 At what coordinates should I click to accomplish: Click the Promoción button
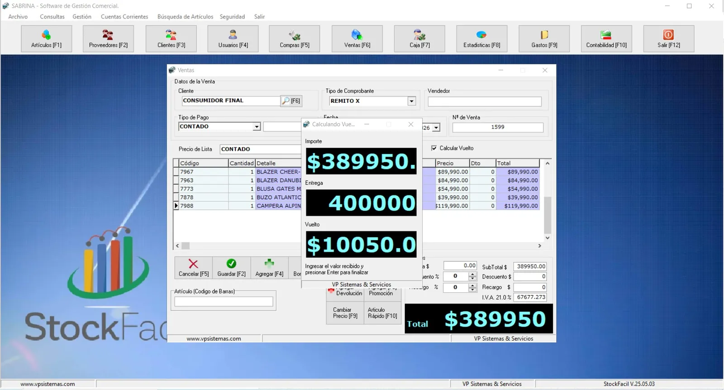(382, 294)
